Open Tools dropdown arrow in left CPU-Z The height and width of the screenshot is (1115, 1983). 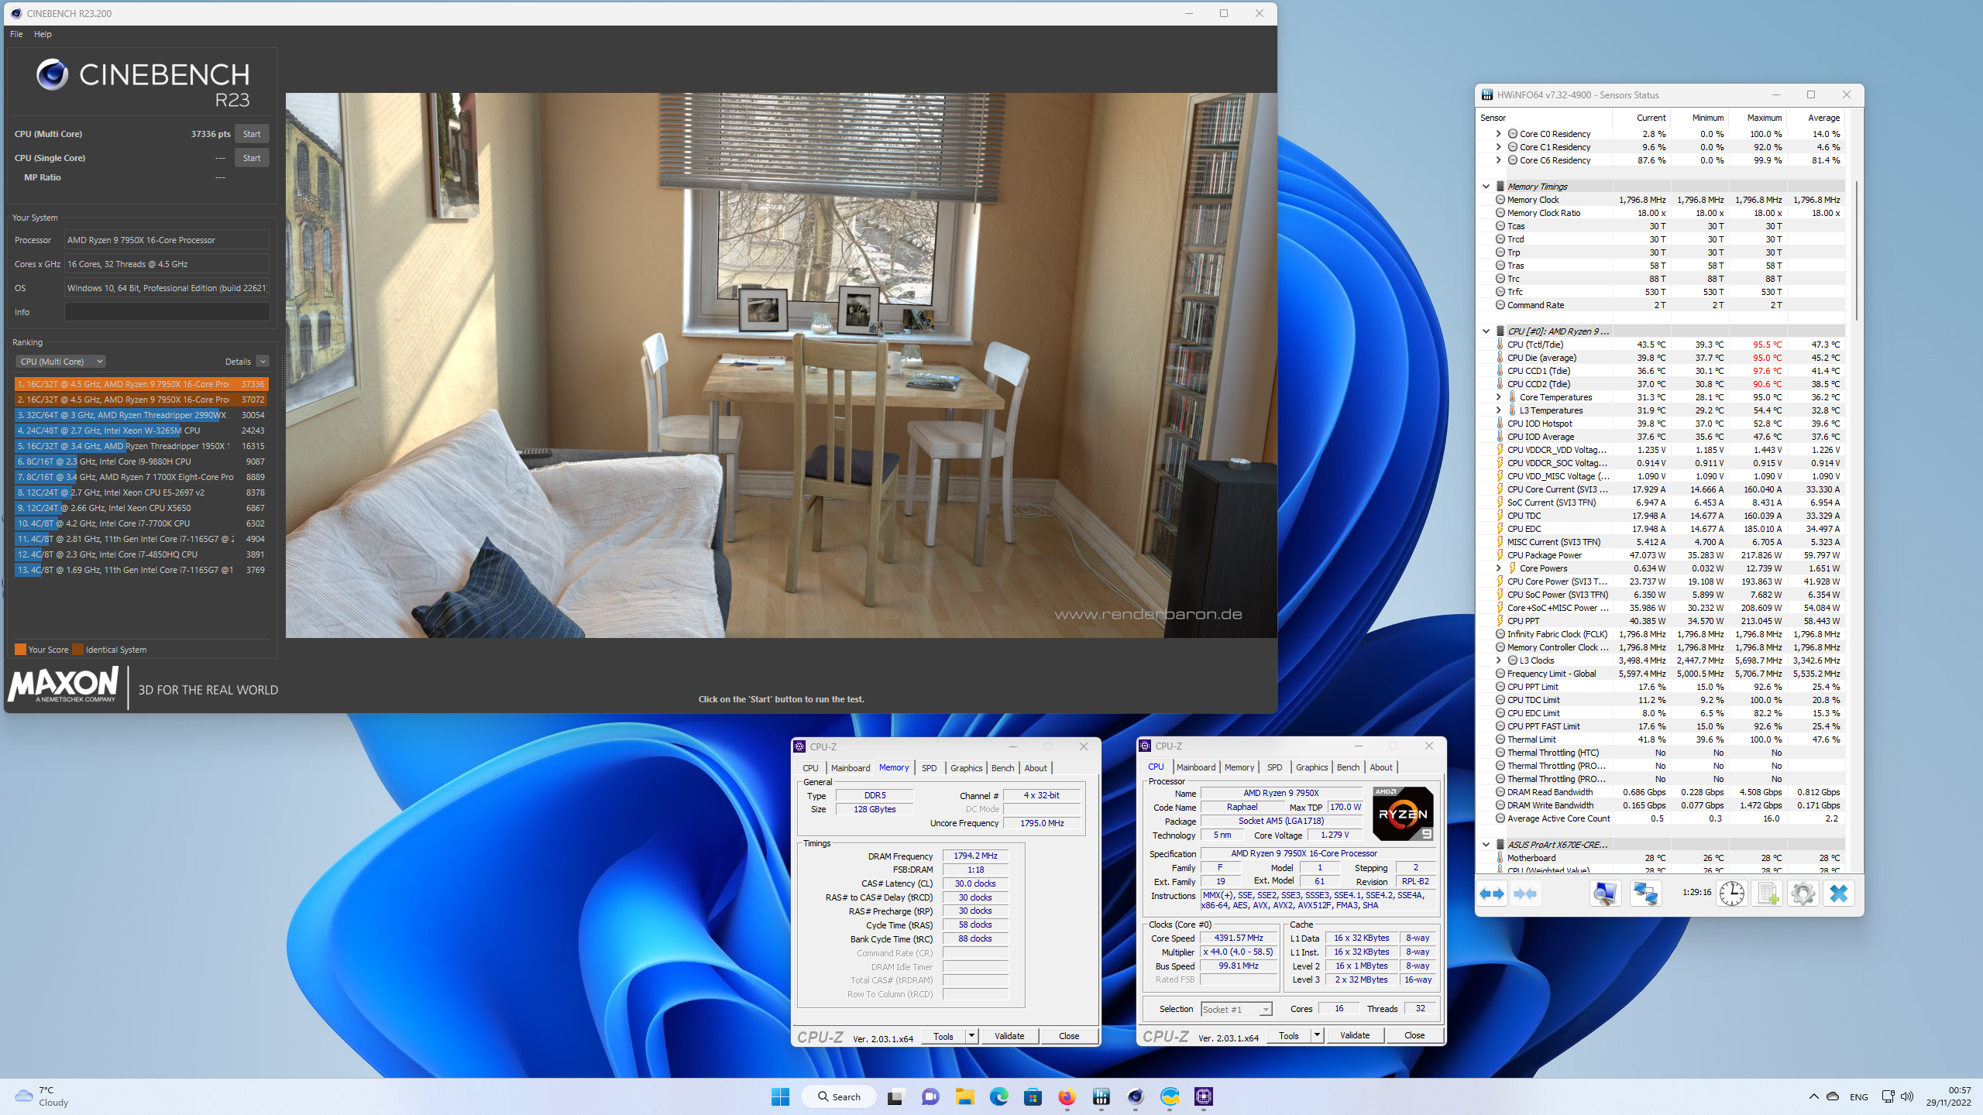pyautogui.click(x=971, y=1036)
